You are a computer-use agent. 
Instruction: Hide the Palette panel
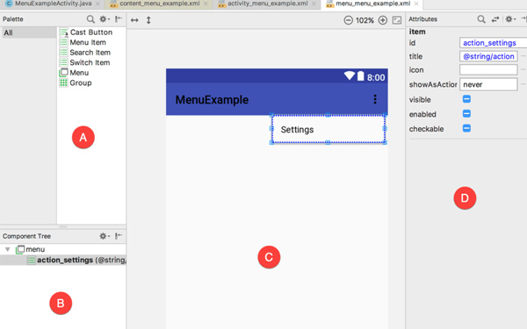click(x=119, y=19)
